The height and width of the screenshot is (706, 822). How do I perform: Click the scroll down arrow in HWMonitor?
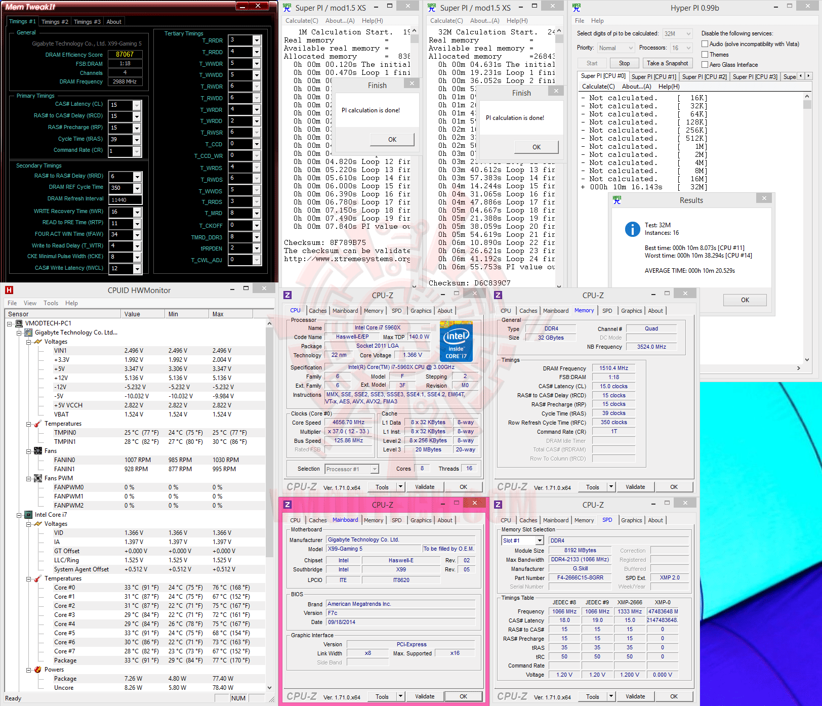269,688
